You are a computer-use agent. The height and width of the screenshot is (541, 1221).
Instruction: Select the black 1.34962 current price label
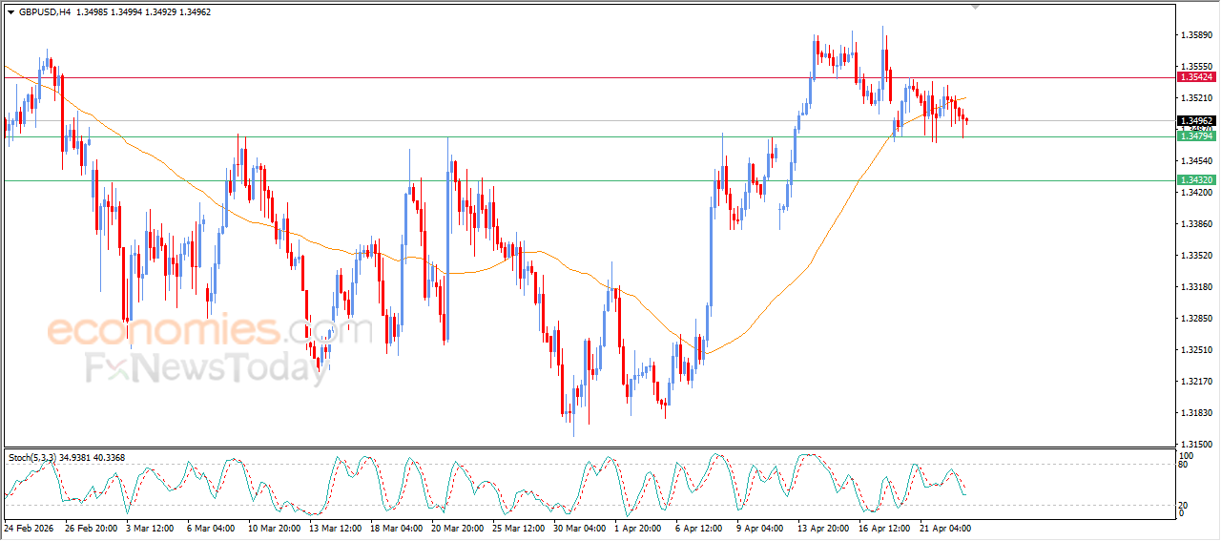point(1196,121)
